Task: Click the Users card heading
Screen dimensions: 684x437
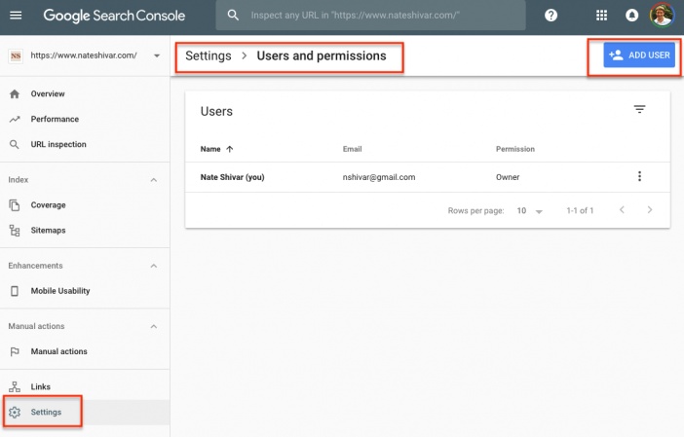Action: (x=216, y=112)
